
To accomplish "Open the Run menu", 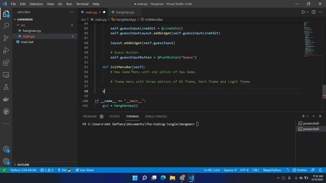I will tap(69, 4).
